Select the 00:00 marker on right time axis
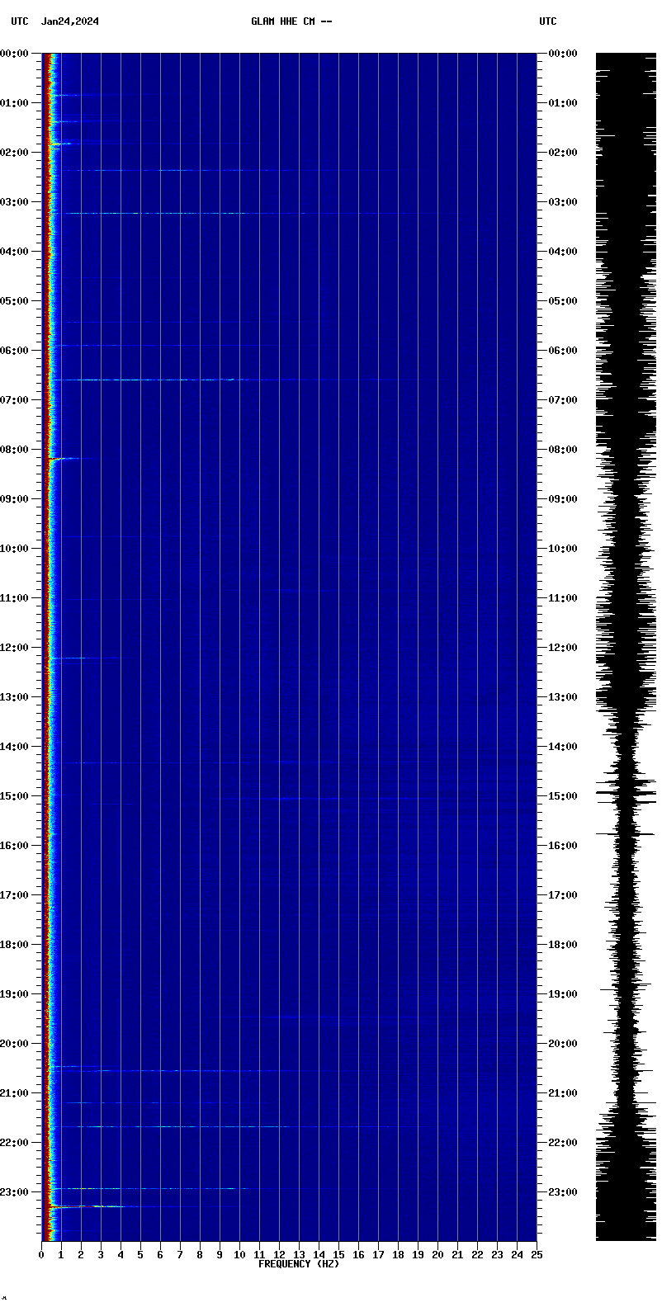This screenshot has height=1307, width=662. pyautogui.click(x=562, y=54)
